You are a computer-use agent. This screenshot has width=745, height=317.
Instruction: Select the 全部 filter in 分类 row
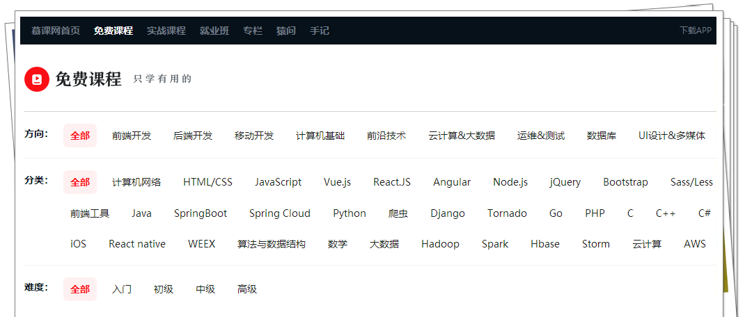(x=80, y=182)
